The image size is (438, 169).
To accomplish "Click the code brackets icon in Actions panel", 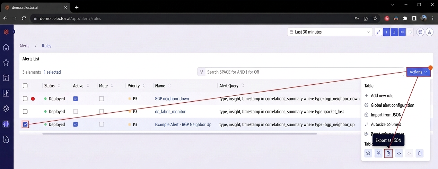I will 399,153.
